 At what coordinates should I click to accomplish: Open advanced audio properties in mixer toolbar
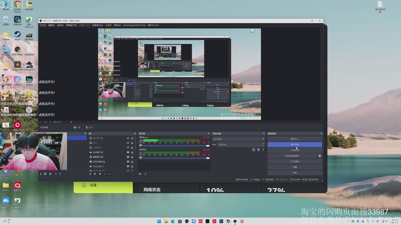point(140,174)
